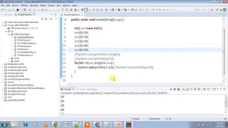Click the External Tools run icon
Image resolution: width=228 pixels, height=128 pixels.
tap(125, 10)
